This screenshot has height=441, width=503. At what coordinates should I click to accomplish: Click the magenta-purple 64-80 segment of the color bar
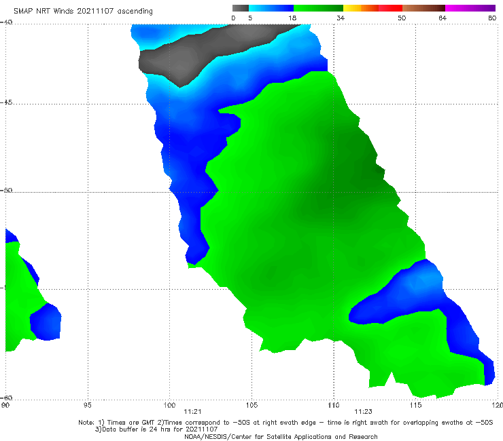[x=470, y=8]
